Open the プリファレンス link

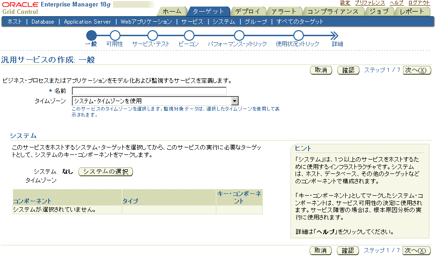point(370,3)
